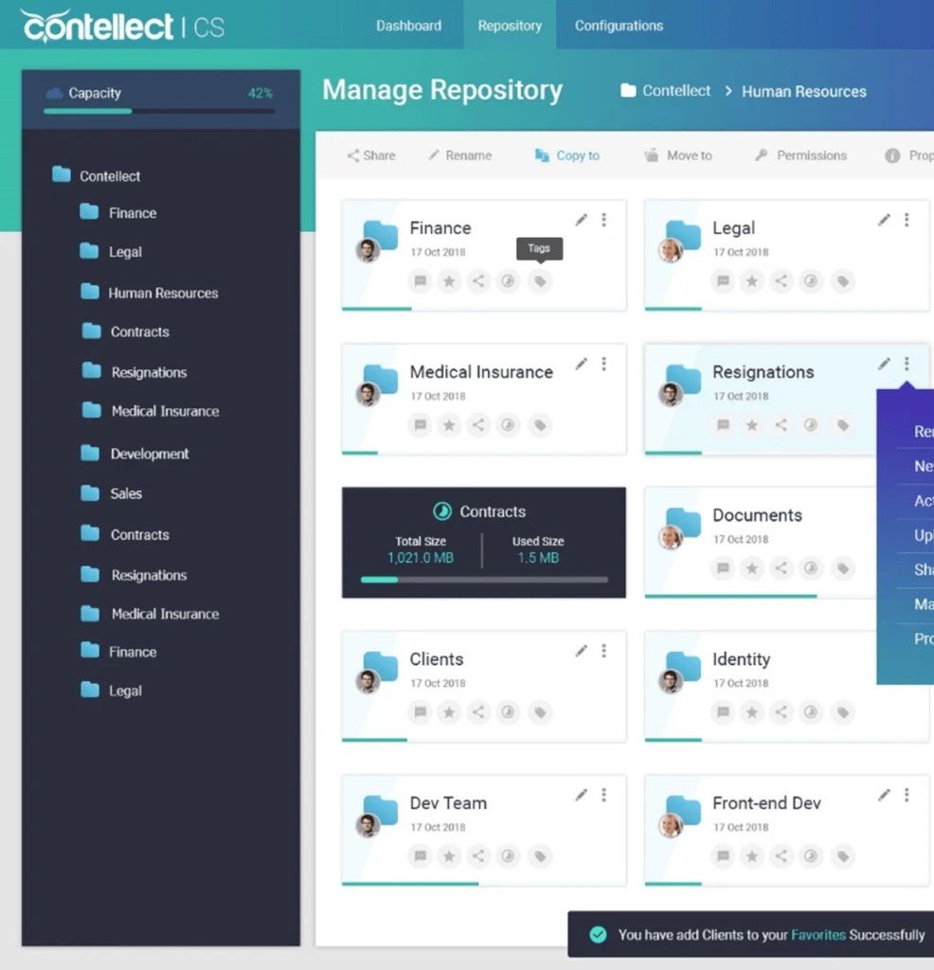Open the Dashboard tab
This screenshot has width=934, height=970.
click(409, 26)
